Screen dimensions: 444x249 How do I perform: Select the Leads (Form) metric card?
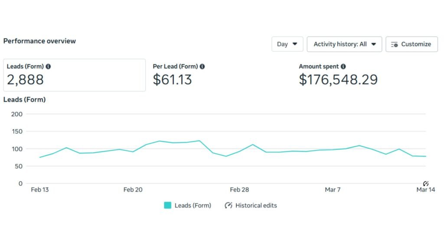pyautogui.click(x=74, y=75)
